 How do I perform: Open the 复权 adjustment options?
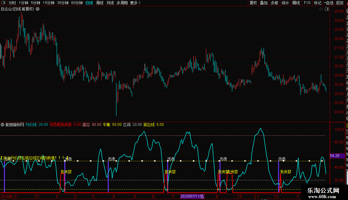tap(253, 3)
